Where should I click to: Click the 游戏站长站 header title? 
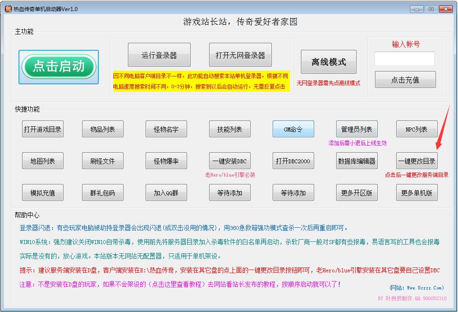click(x=240, y=22)
